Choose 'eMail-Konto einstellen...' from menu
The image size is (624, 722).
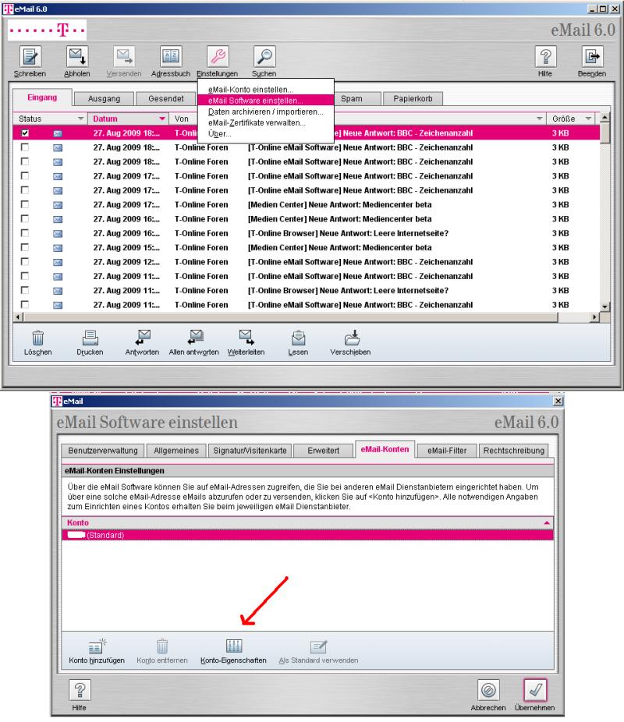(x=245, y=90)
